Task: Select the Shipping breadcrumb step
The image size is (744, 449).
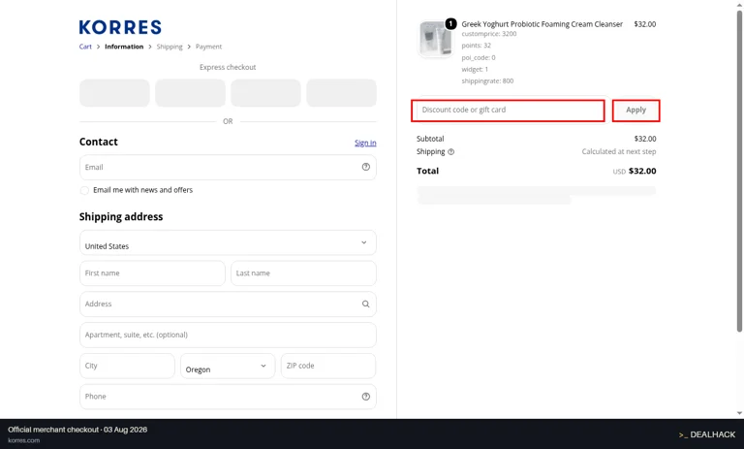Action: point(170,47)
